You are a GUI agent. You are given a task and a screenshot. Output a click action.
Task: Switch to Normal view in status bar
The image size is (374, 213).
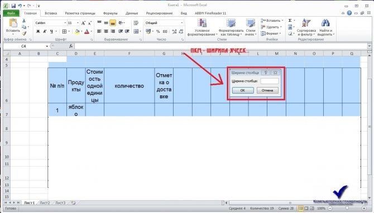pyautogui.click(x=301, y=208)
